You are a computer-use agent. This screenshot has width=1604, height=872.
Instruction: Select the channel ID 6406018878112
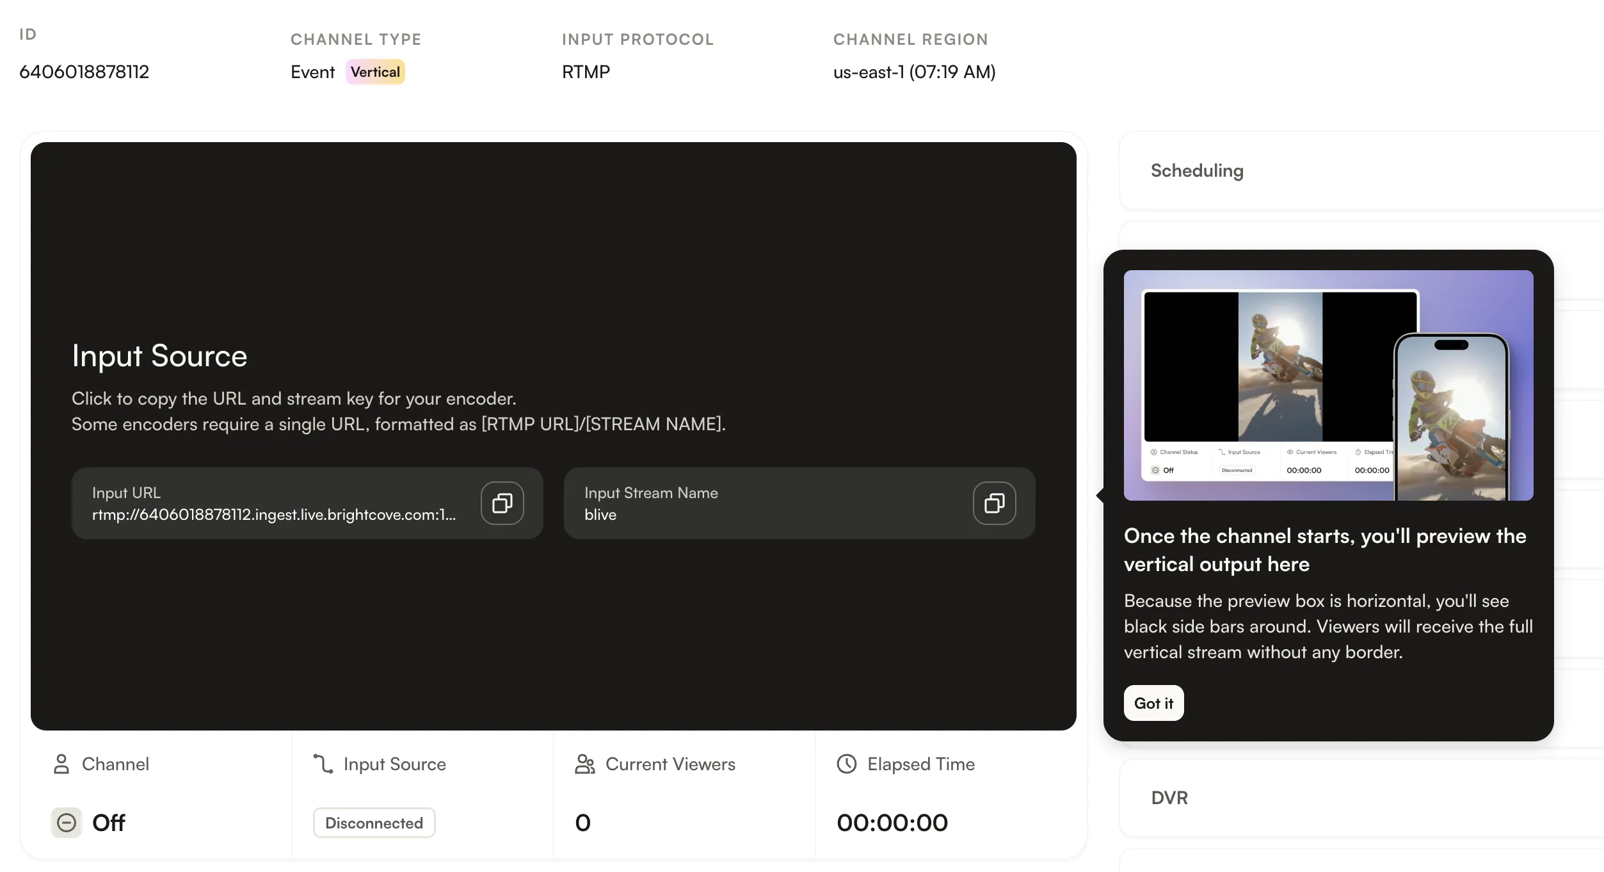84,72
